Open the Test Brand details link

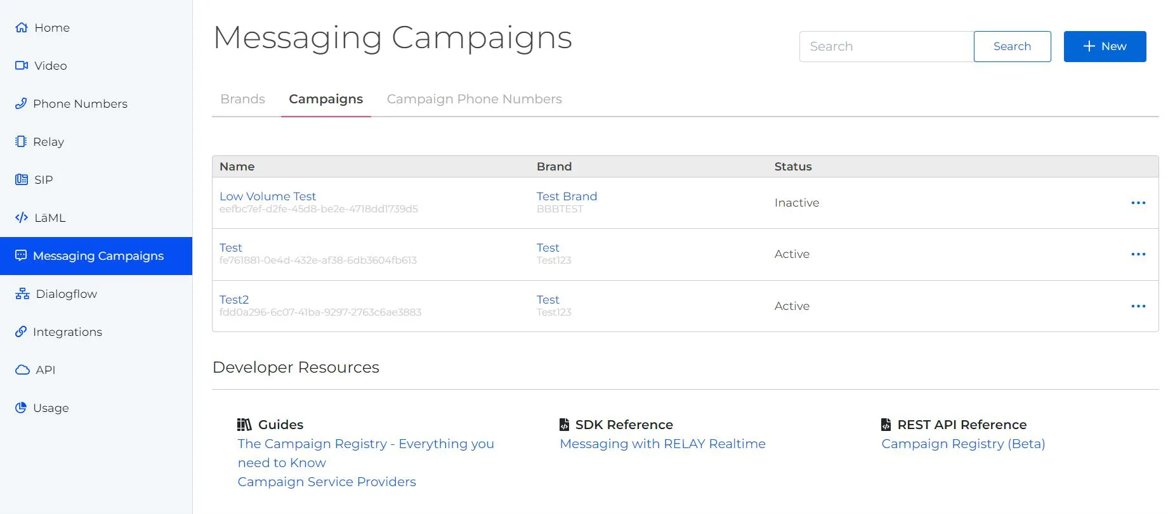(x=567, y=196)
